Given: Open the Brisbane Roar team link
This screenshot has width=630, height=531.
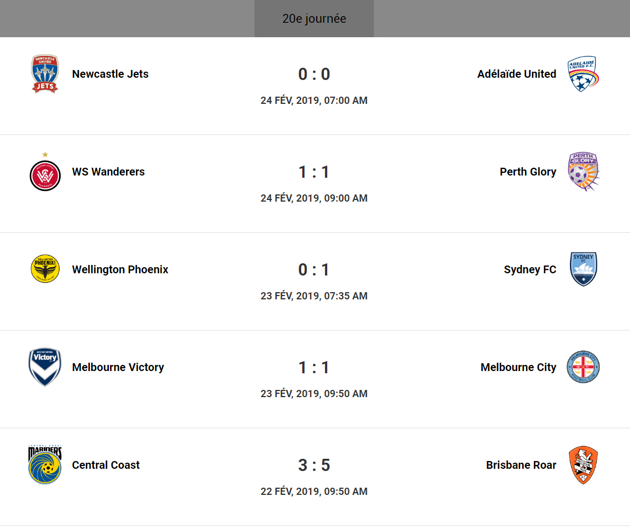Looking at the screenshot, I should pos(521,465).
